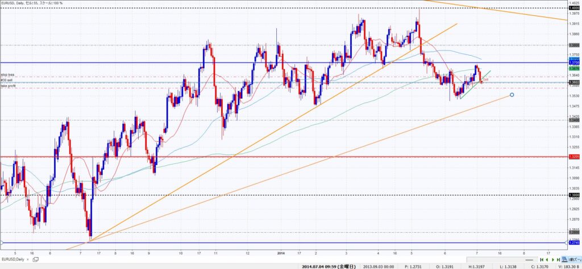
Task: Select the orange trendline's circular end handle
Action: [x=512, y=95]
